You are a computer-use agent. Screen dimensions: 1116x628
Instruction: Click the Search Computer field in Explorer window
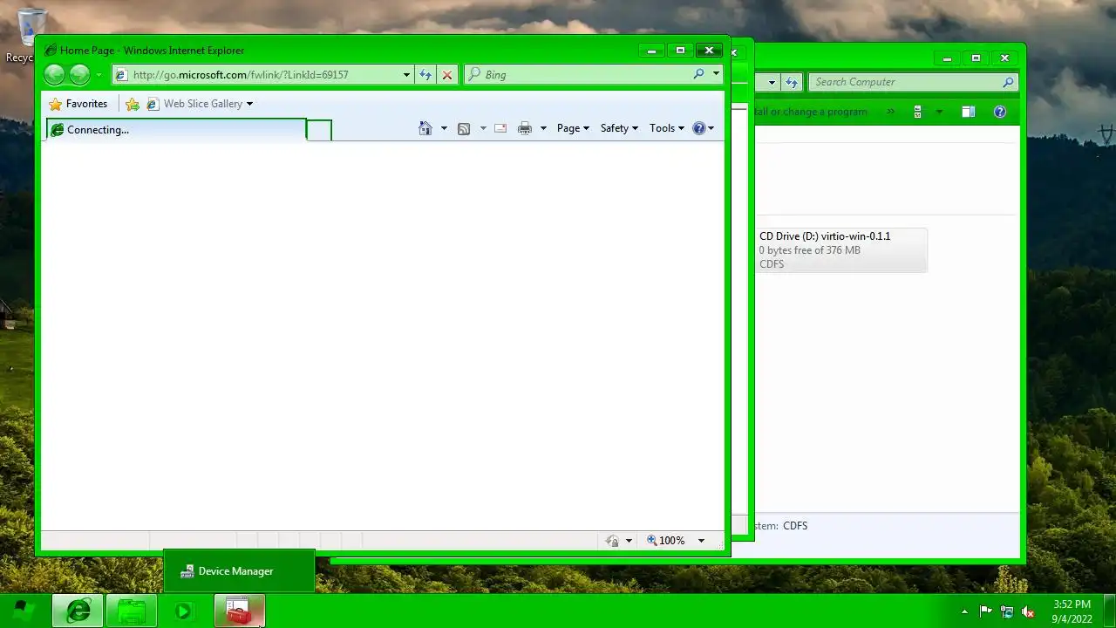tap(904, 82)
